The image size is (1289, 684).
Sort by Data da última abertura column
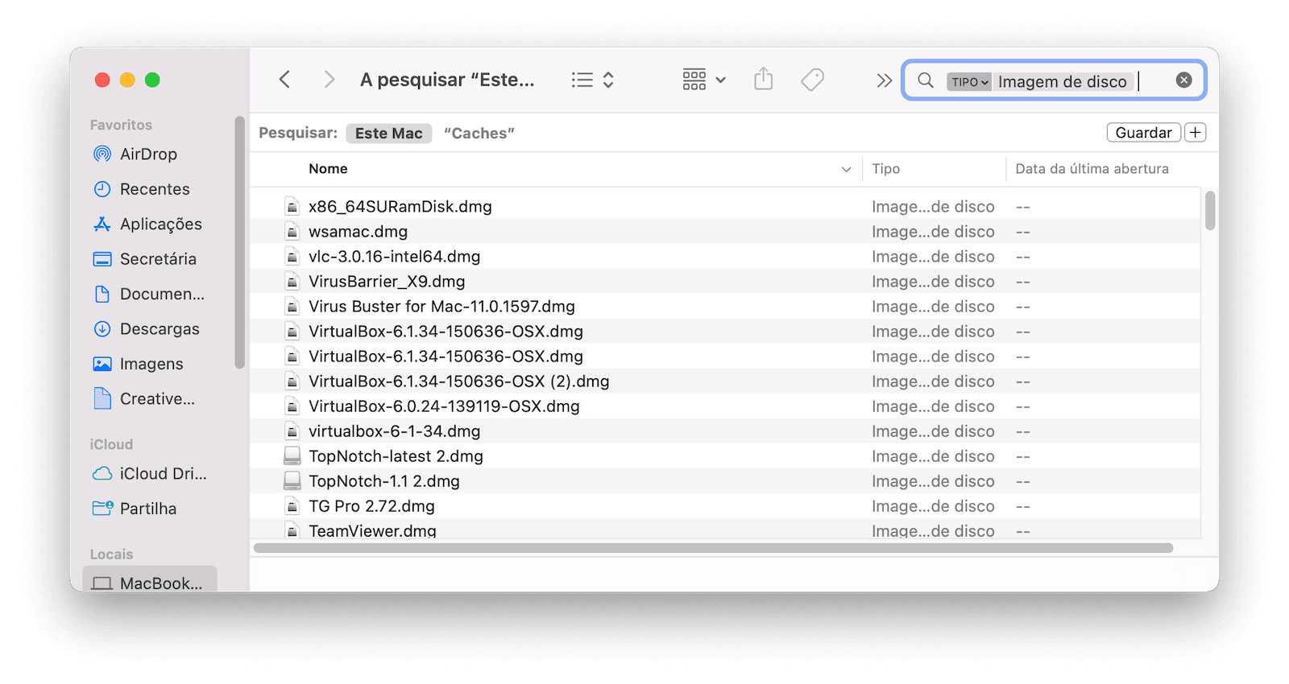click(1092, 169)
